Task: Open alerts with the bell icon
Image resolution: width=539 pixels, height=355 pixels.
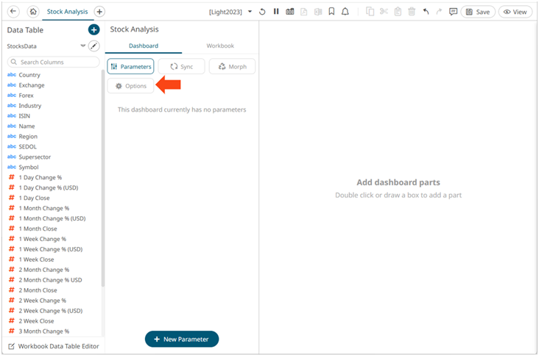Action: tap(345, 12)
